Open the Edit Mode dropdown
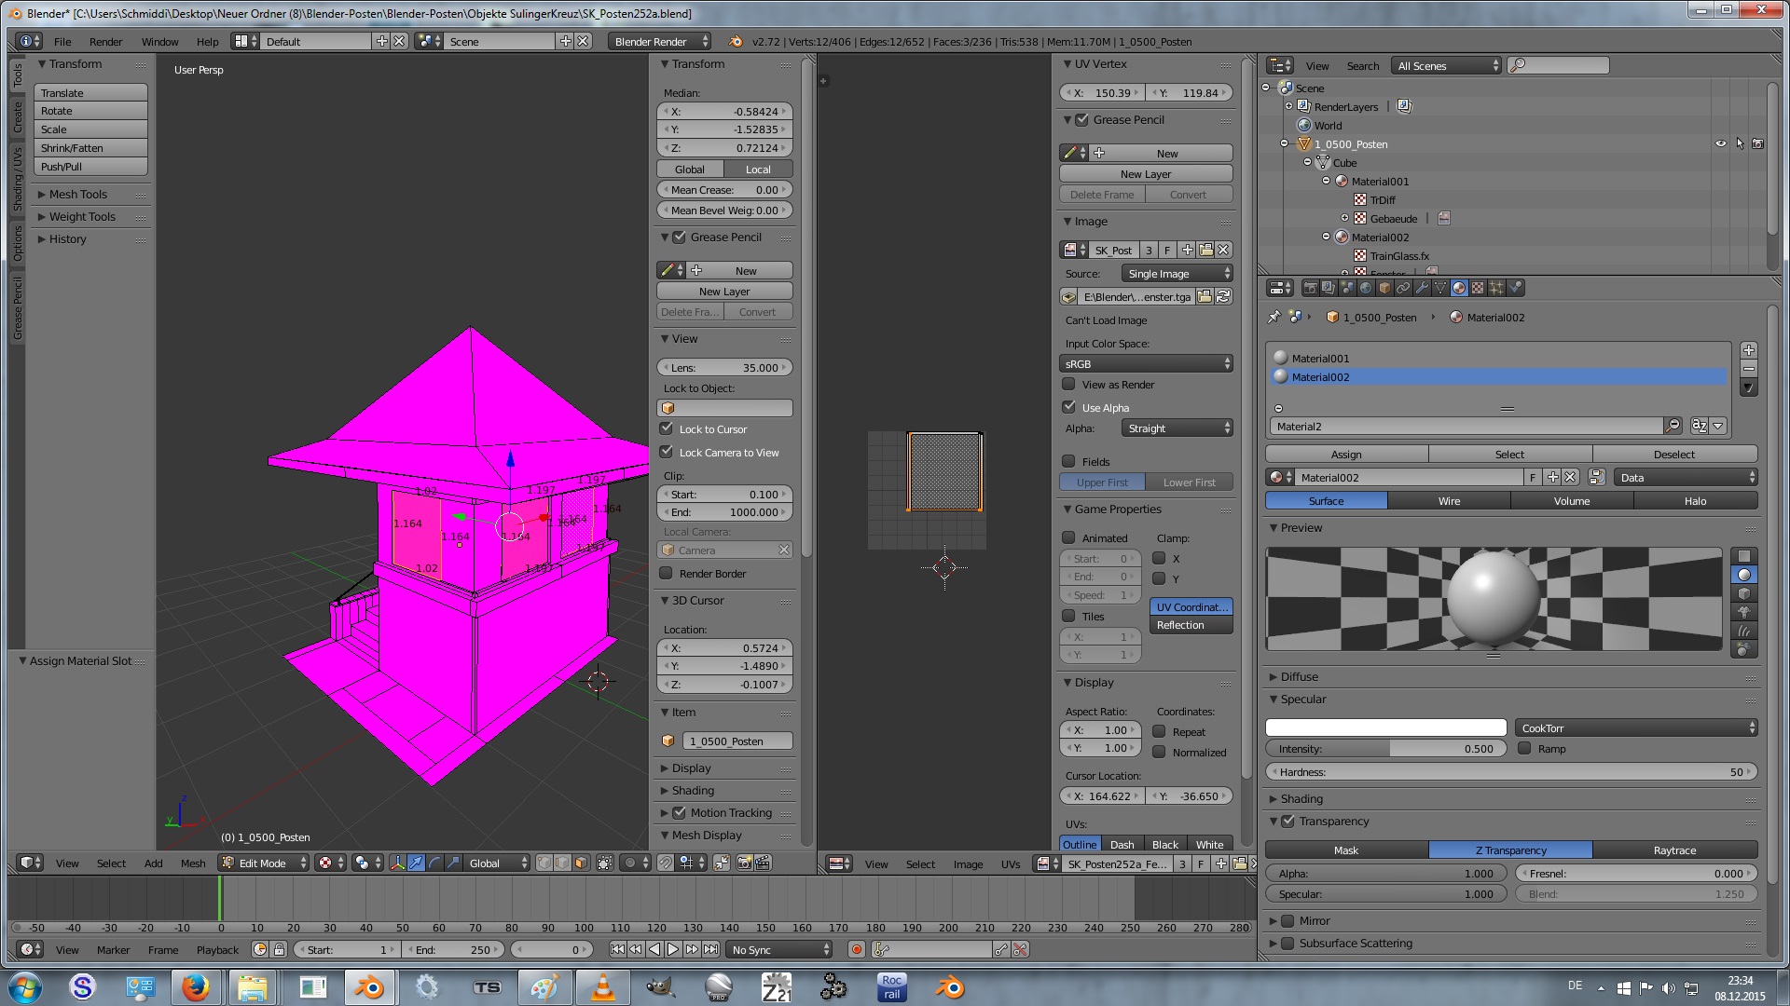The image size is (1790, 1006). [x=265, y=863]
